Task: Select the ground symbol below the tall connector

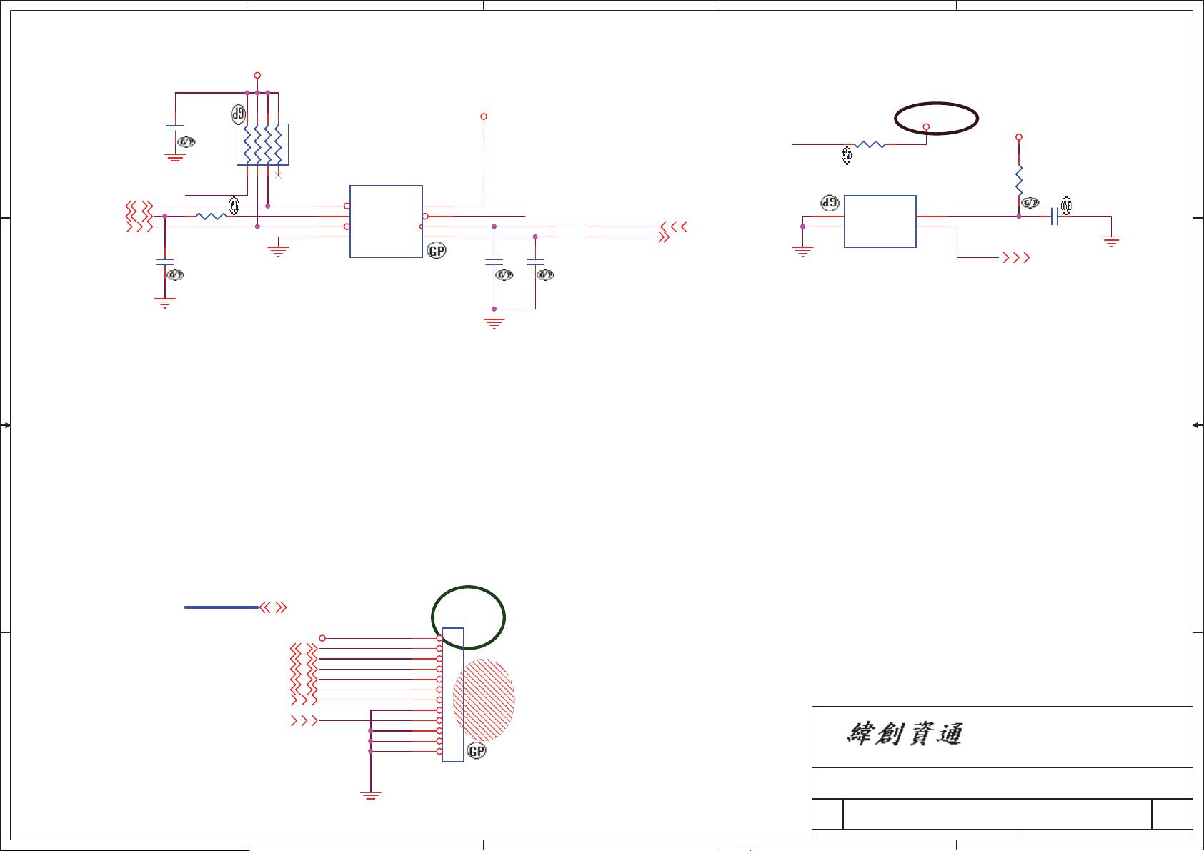Action: pos(371,797)
